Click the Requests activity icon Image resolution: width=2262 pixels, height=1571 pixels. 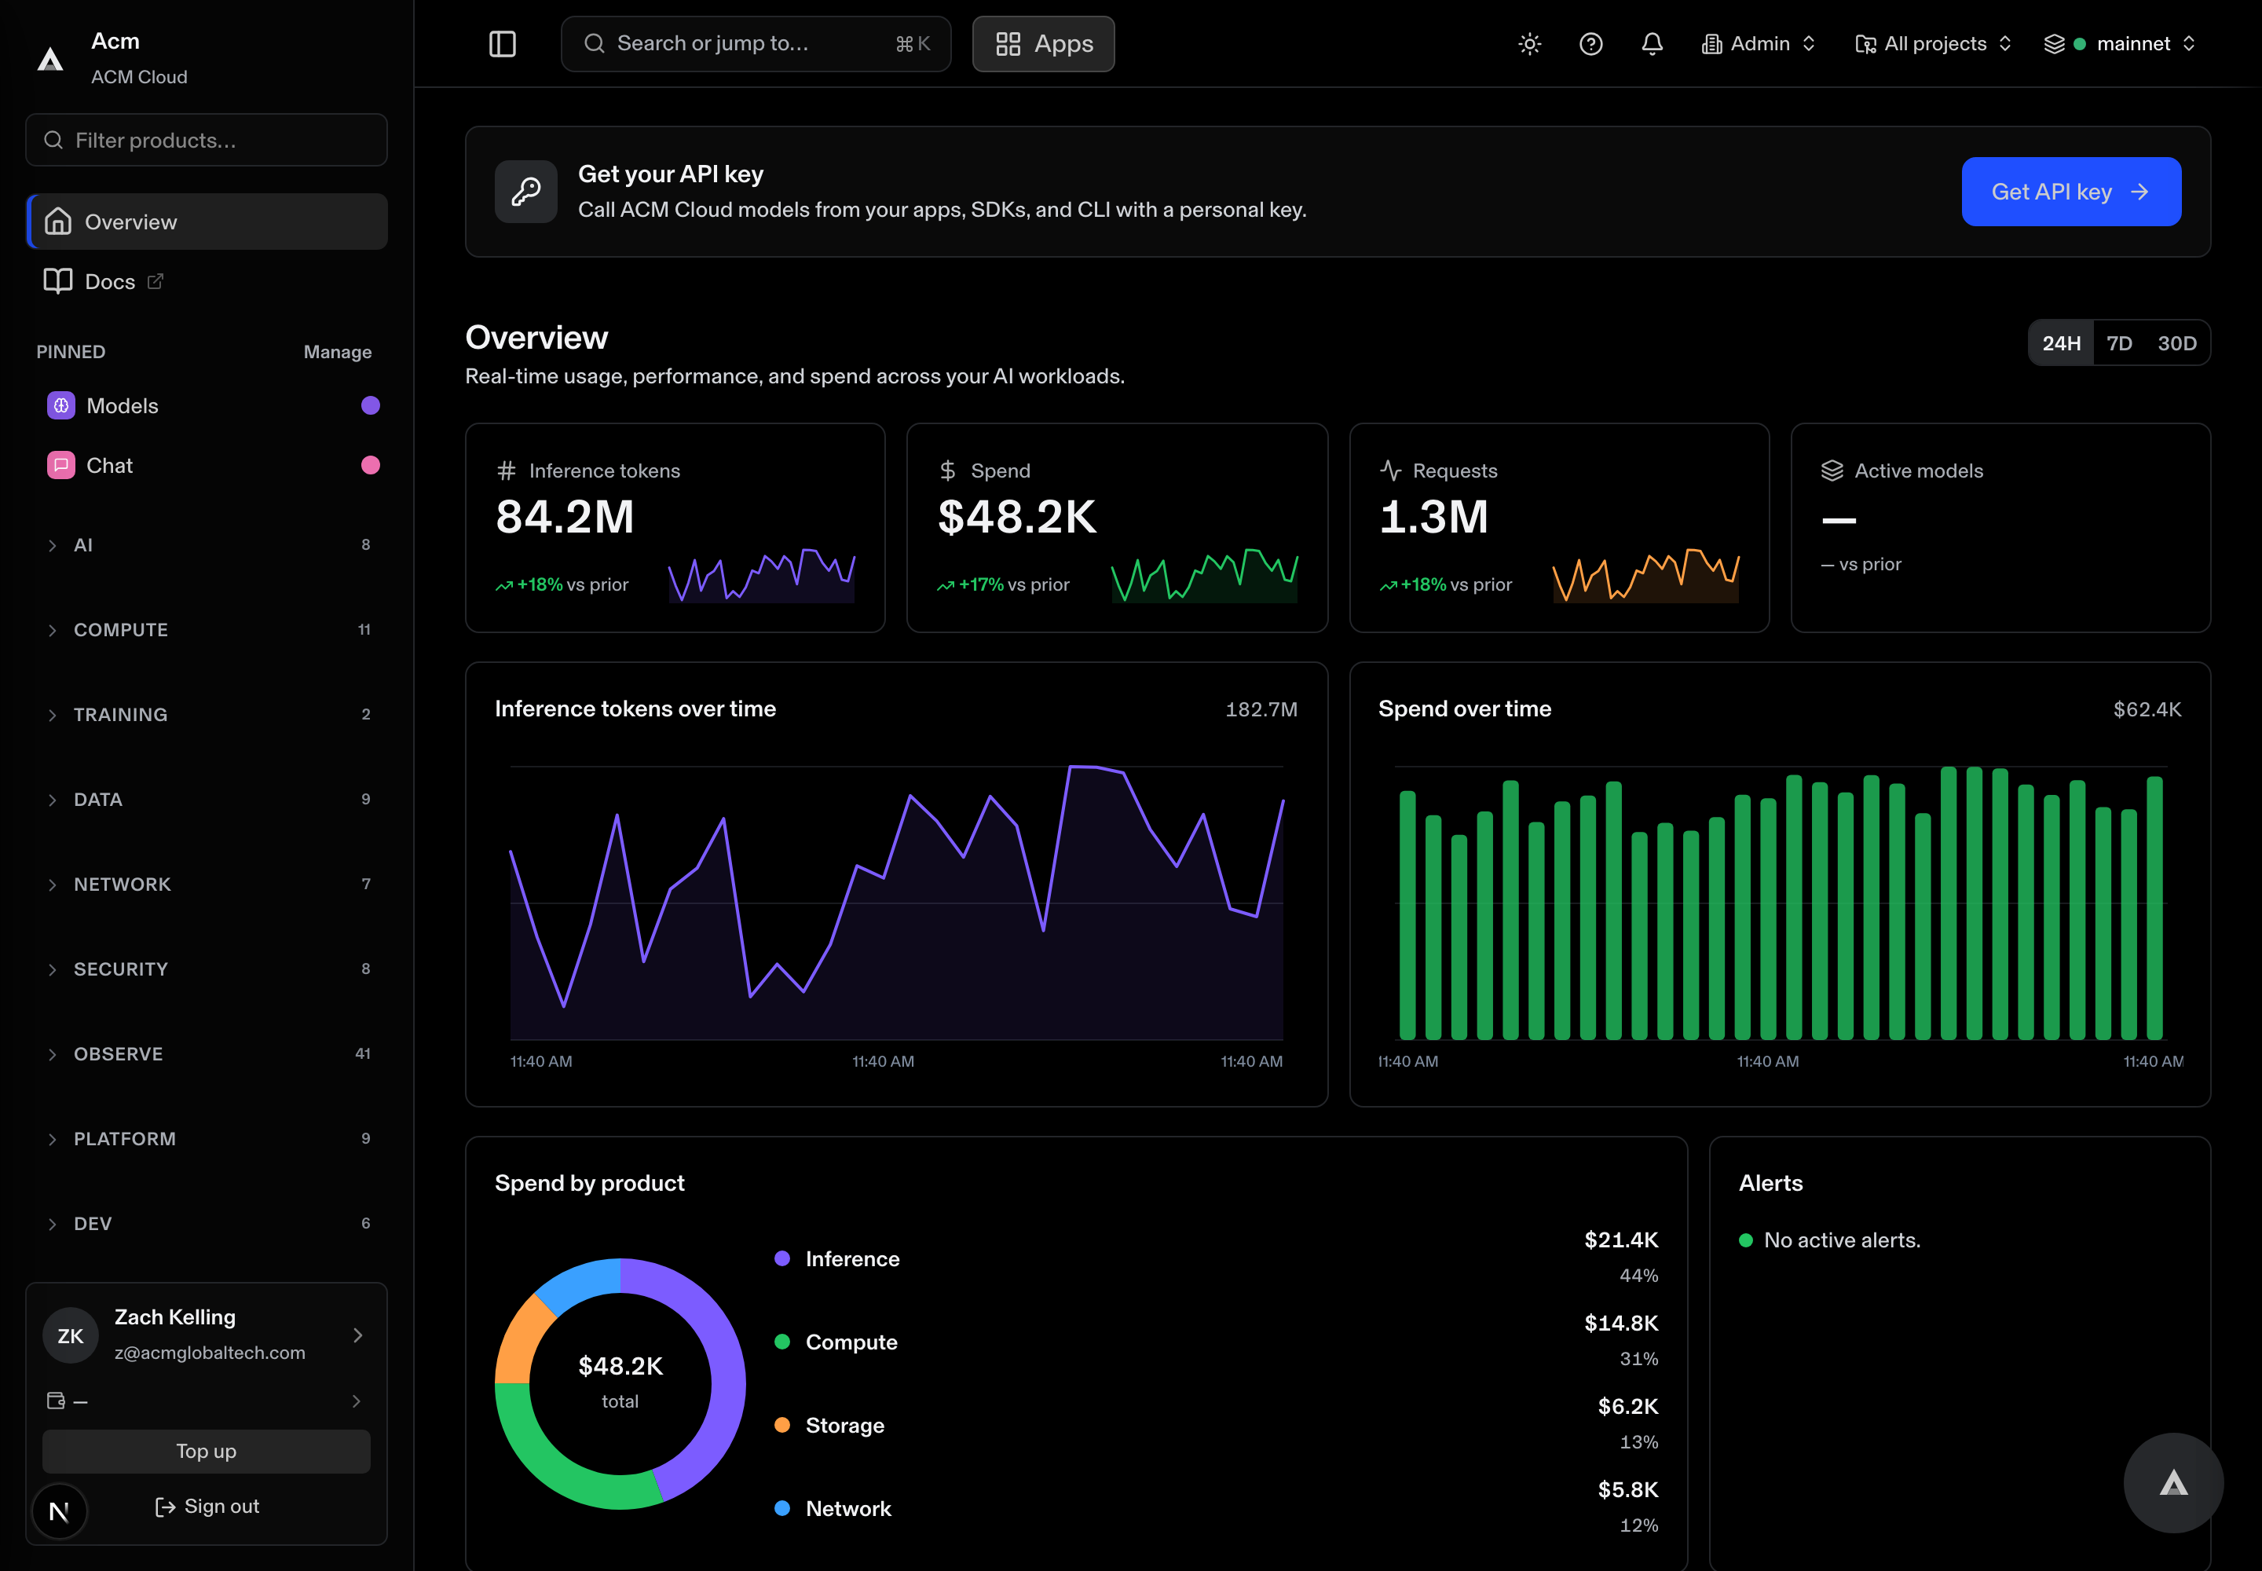click(1390, 471)
